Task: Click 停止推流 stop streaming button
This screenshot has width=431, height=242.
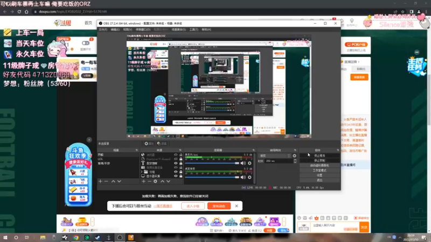Action: coord(319,155)
